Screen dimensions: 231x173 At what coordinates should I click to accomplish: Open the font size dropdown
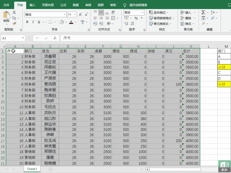[75, 14]
